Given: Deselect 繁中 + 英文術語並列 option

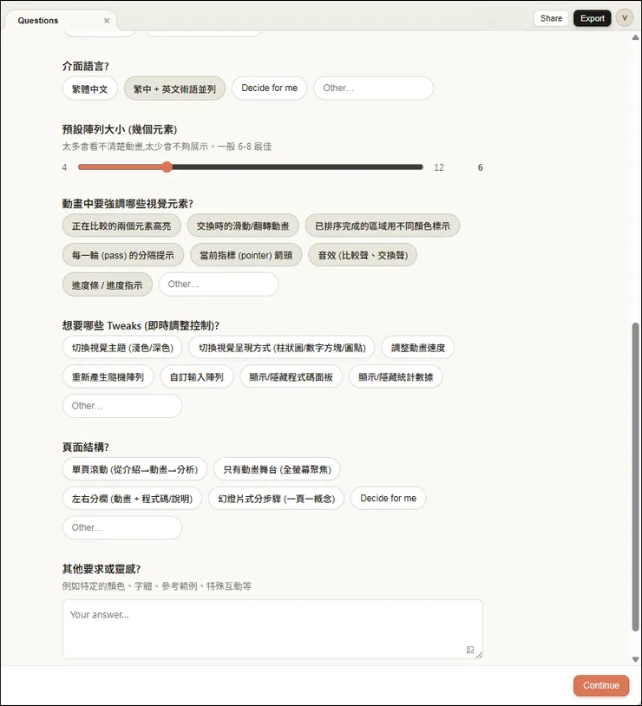Looking at the screenshot, I should click(x=174, y=88).
